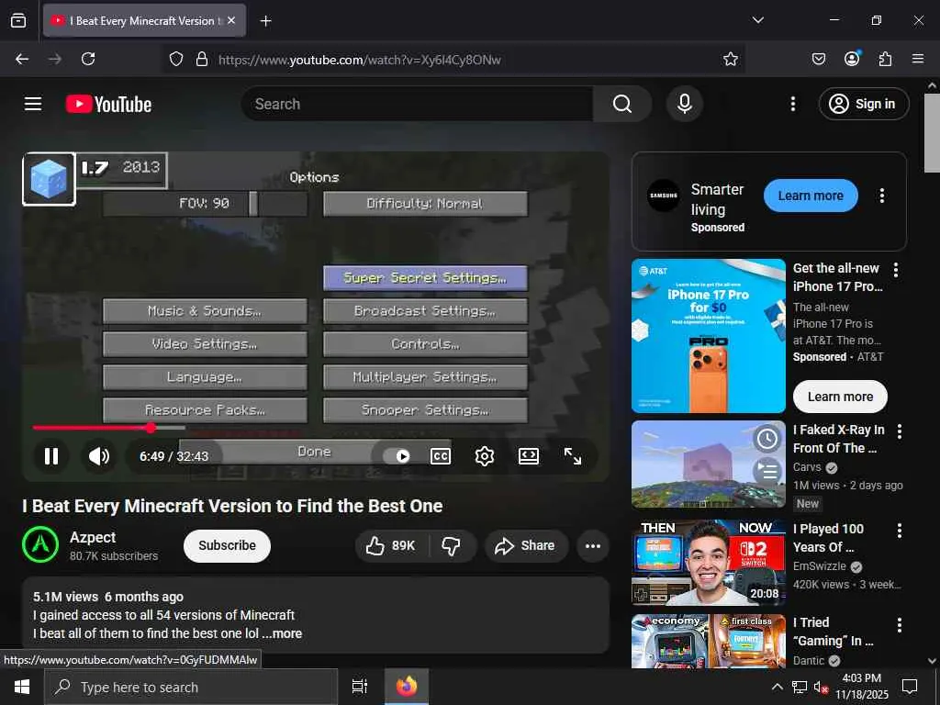Toggle closed captions CC button
Image resolution: width=940 pixels, height=705 pixels.
click(441, 457)
